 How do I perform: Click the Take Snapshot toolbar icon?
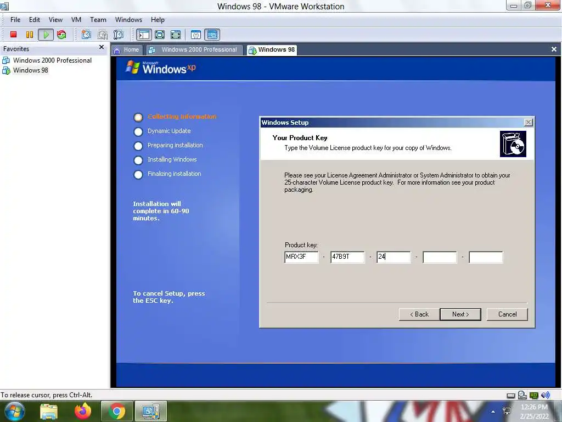pos(86,35)
